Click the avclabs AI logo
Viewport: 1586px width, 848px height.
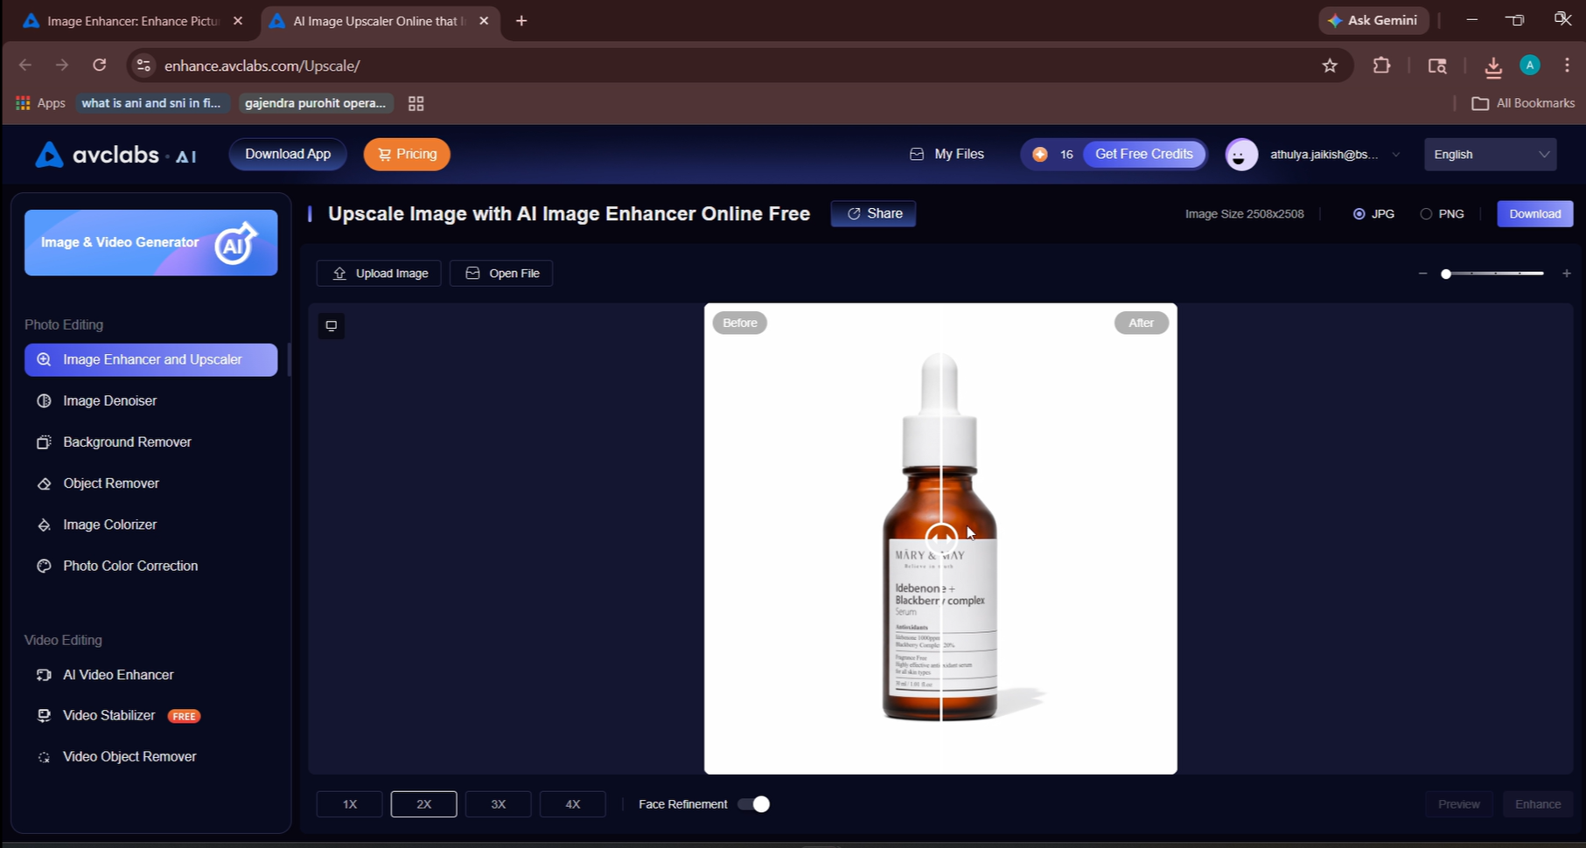(x=115, y=155)
